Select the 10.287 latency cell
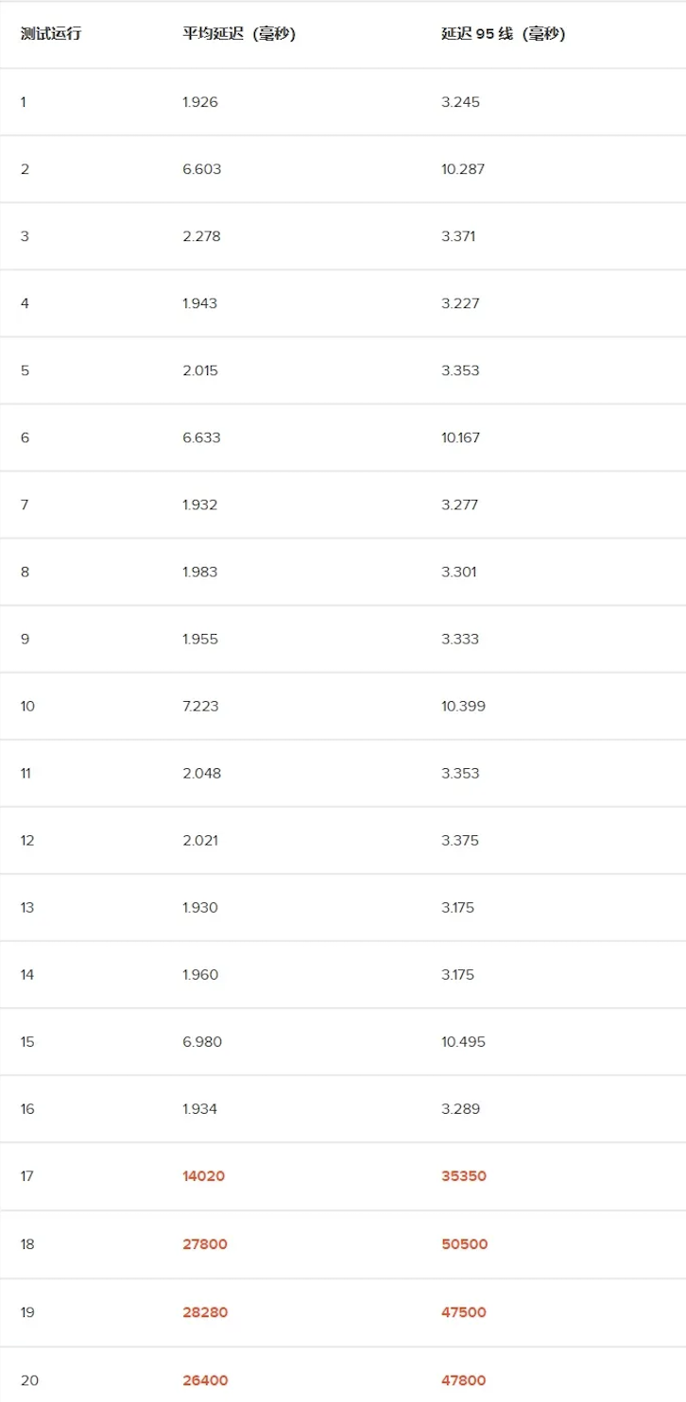 click(463, 169)
